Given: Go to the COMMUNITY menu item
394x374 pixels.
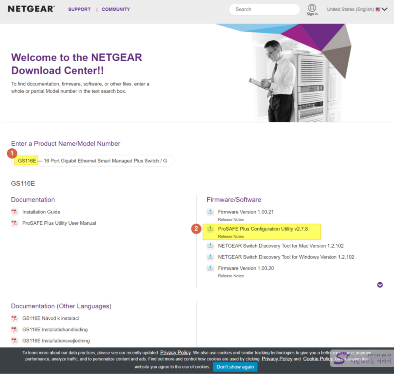Looking at the screenshot, I should coord(116,9).
